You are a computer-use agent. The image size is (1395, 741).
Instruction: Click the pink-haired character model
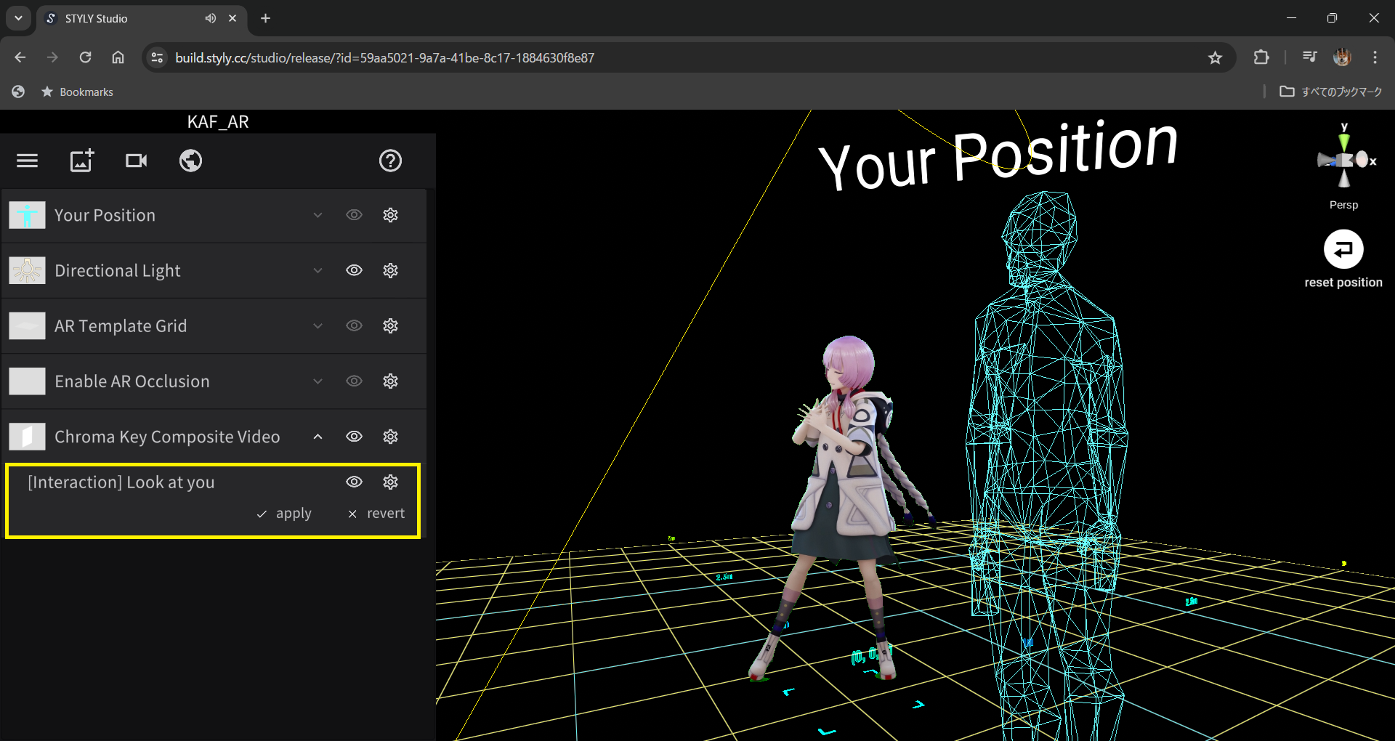tap(843, 509)
